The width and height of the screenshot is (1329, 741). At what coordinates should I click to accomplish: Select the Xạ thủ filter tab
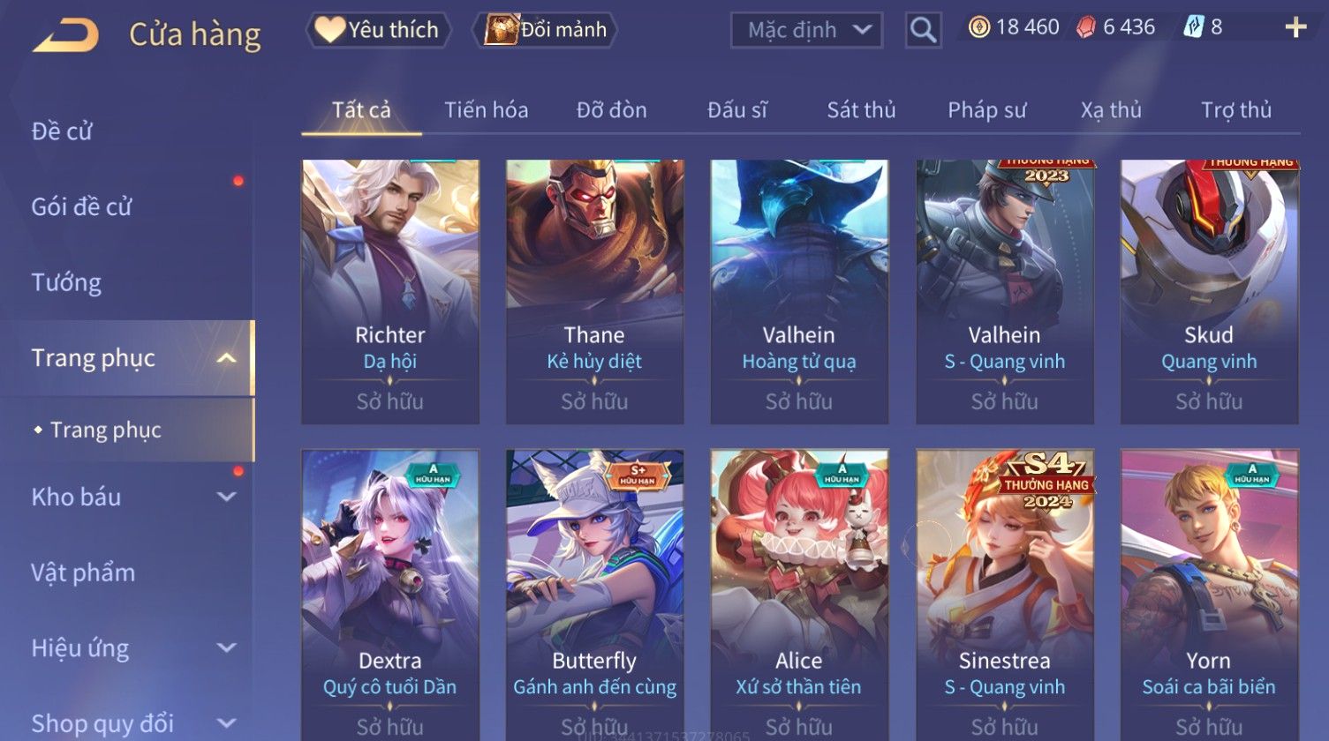(1111, 110)
